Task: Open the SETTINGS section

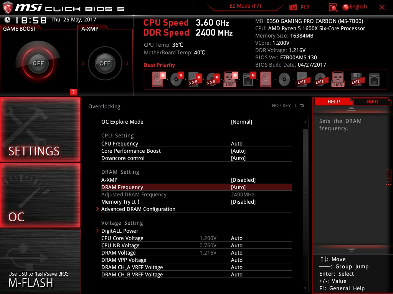Action: [x=40, y=129]
